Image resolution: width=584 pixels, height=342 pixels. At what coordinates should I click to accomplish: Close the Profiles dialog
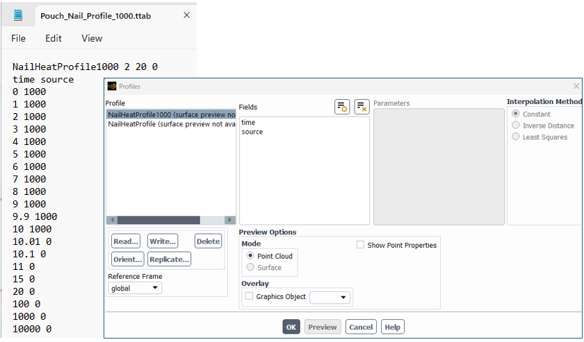[576, 86]
